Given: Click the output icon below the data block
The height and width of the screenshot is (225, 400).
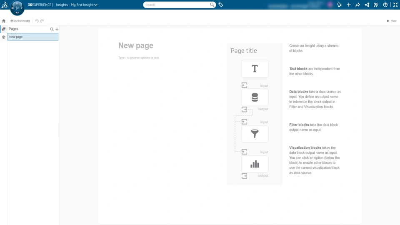Looking at the screenshot, I should coord(245,110).
